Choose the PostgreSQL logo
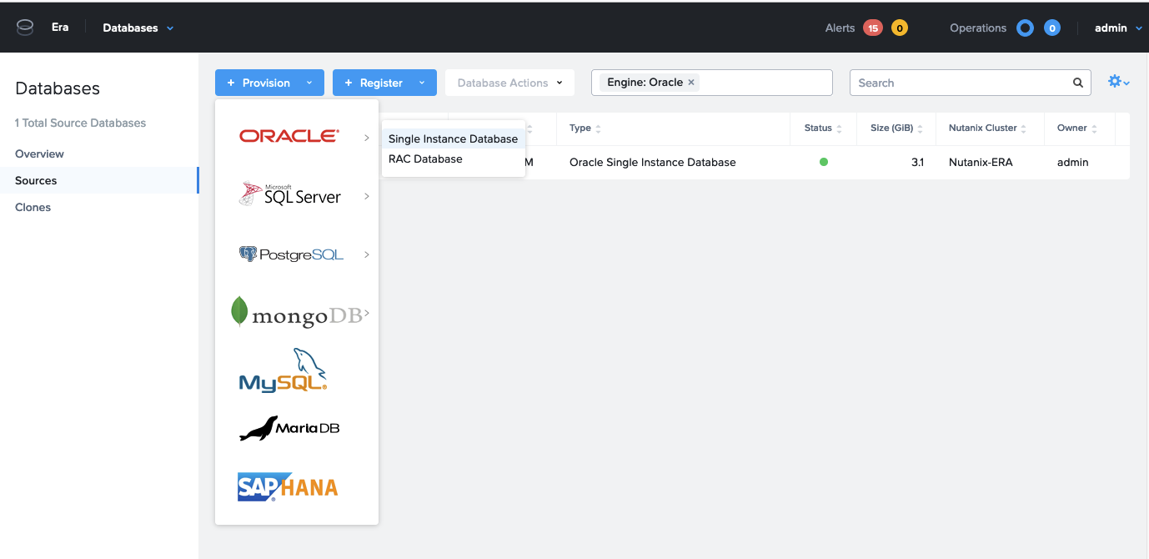1149x559 pixels. pos(291,254)
